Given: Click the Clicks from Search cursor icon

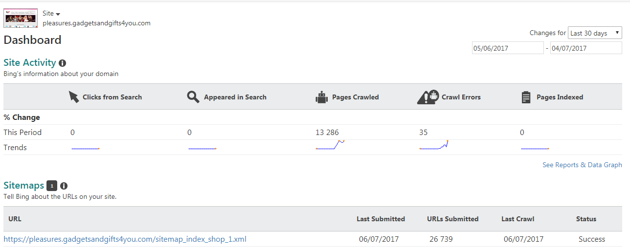Looking at the screenshot, I should point(74,97).
